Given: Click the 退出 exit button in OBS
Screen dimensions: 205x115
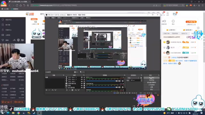Looking at the screenshot, I should tap(152, 89).
